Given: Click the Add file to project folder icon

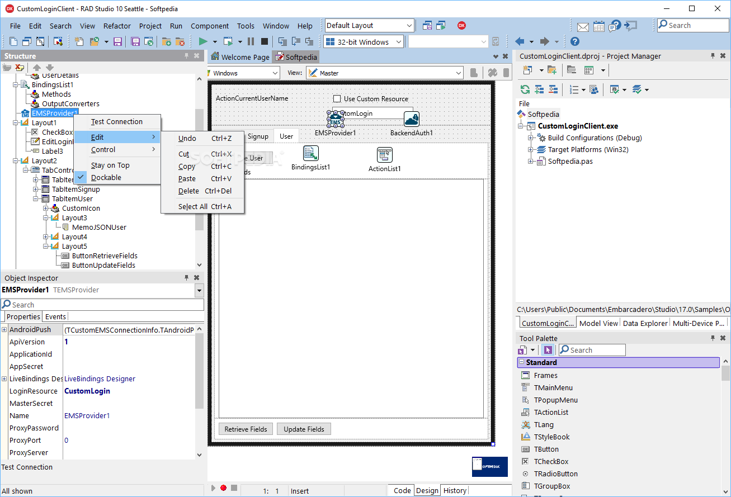Looking at the screenshot, I should tap(167, 41).
